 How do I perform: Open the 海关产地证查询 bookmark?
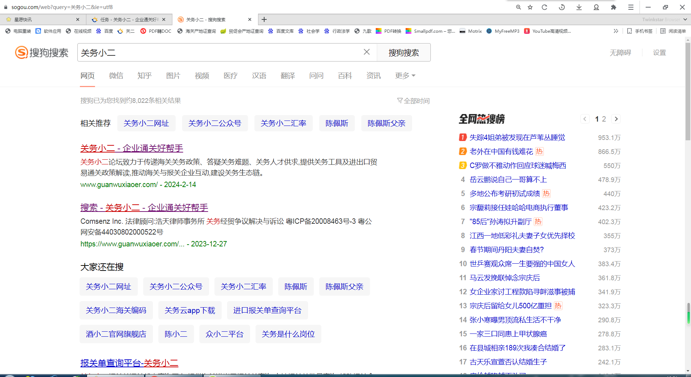(x=197, y=31)
